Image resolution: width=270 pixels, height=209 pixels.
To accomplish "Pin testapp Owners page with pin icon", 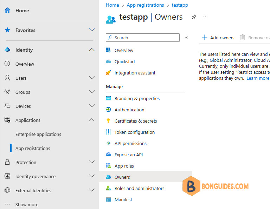I will pos(194,17).
